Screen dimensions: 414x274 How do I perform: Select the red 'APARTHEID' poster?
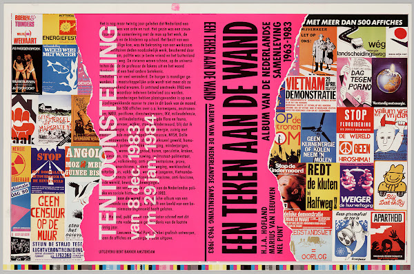tap(388, 236)
